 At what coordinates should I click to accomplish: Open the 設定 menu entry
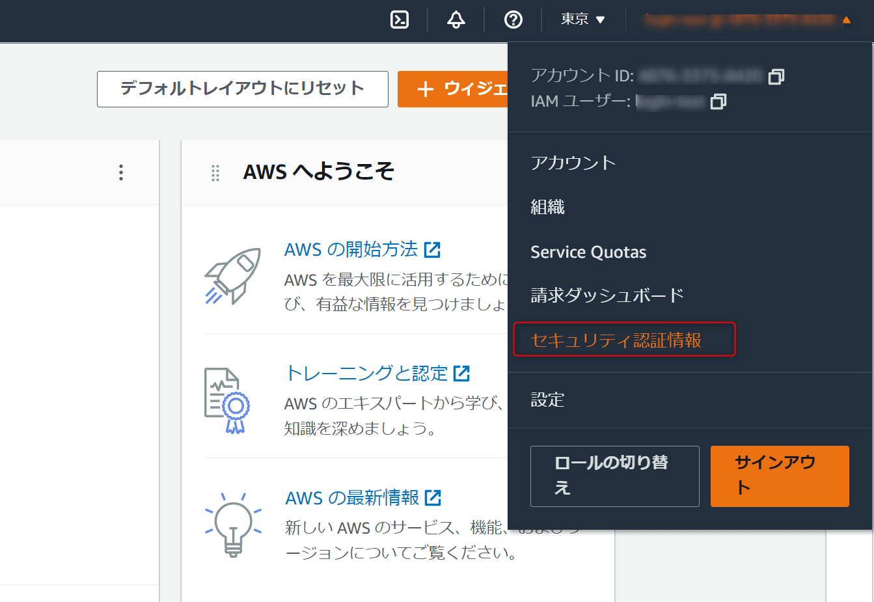coord(548,400)
